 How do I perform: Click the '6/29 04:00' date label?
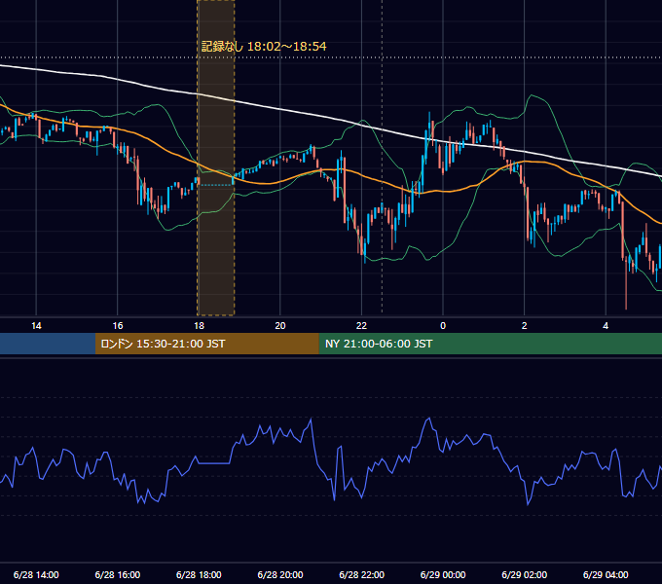pyautogui.click(x=606, y=574)
